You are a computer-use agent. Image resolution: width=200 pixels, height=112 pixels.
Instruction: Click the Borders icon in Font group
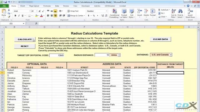tap(29, 16)
